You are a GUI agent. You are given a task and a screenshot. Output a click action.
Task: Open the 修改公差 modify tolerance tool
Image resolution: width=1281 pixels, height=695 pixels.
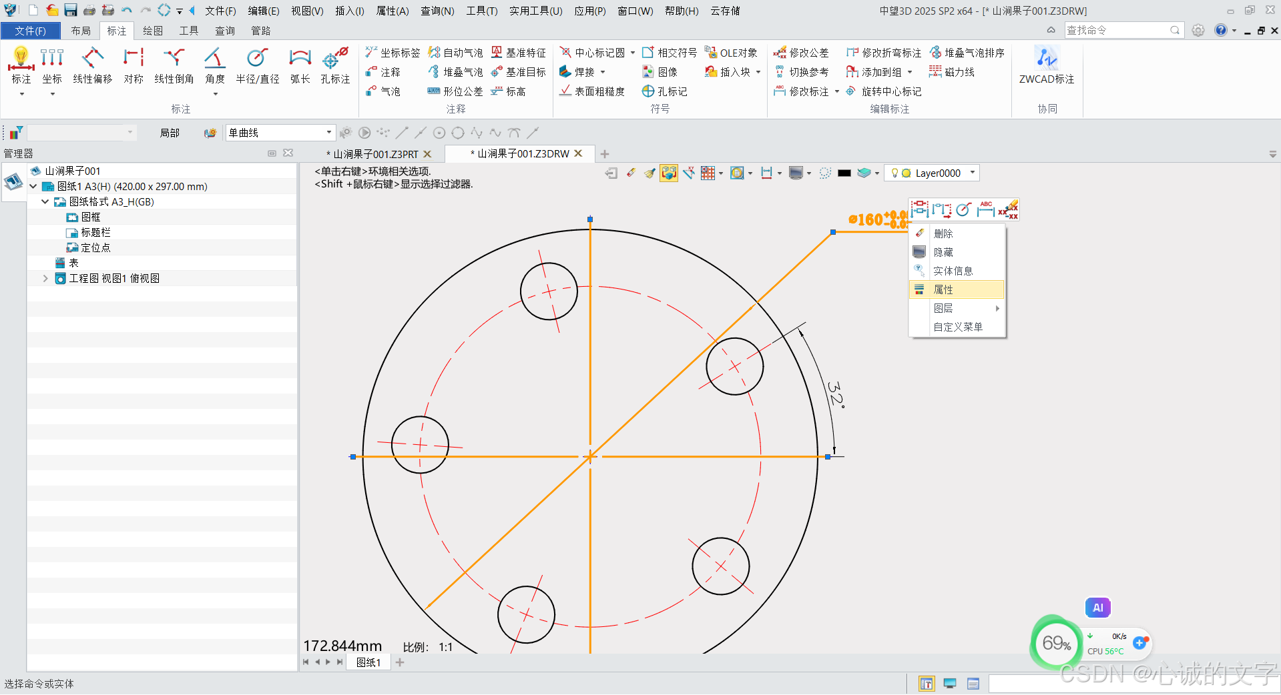tap(801, 53)
